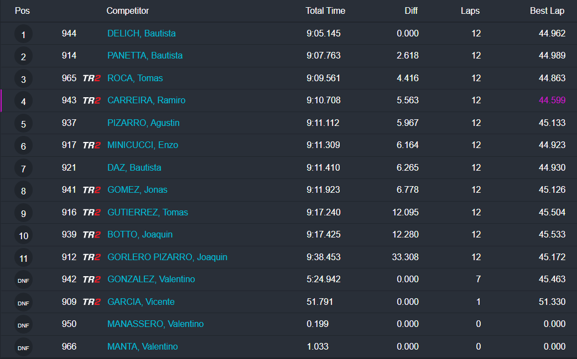577x359 pixels.
Task: Open DELICH, Bautista competitor details
Action: (x=141, y=33)
